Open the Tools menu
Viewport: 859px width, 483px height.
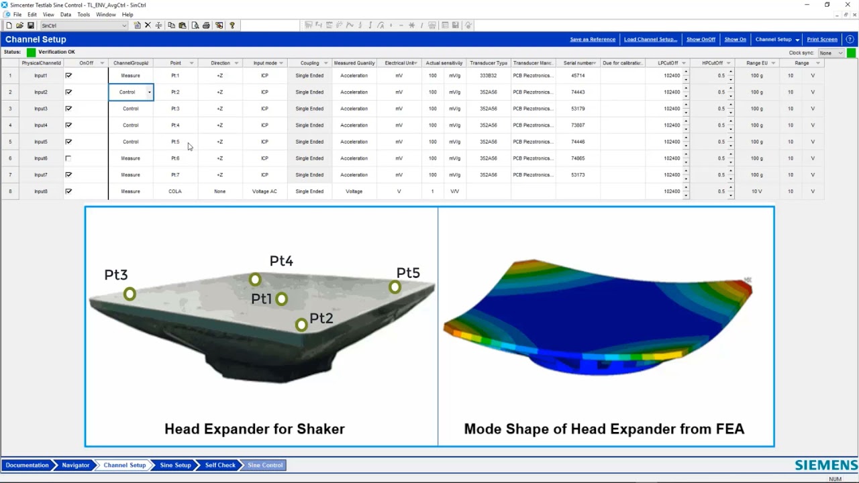click(x=83, y=14)
